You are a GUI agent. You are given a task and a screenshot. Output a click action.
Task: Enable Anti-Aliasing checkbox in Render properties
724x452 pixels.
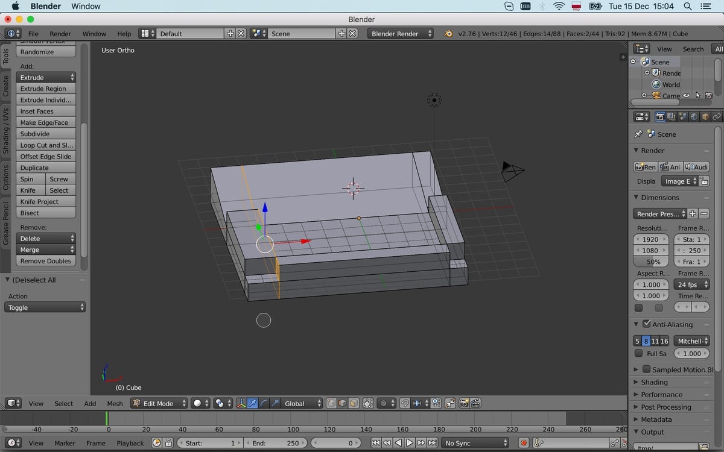click(646, 324)
